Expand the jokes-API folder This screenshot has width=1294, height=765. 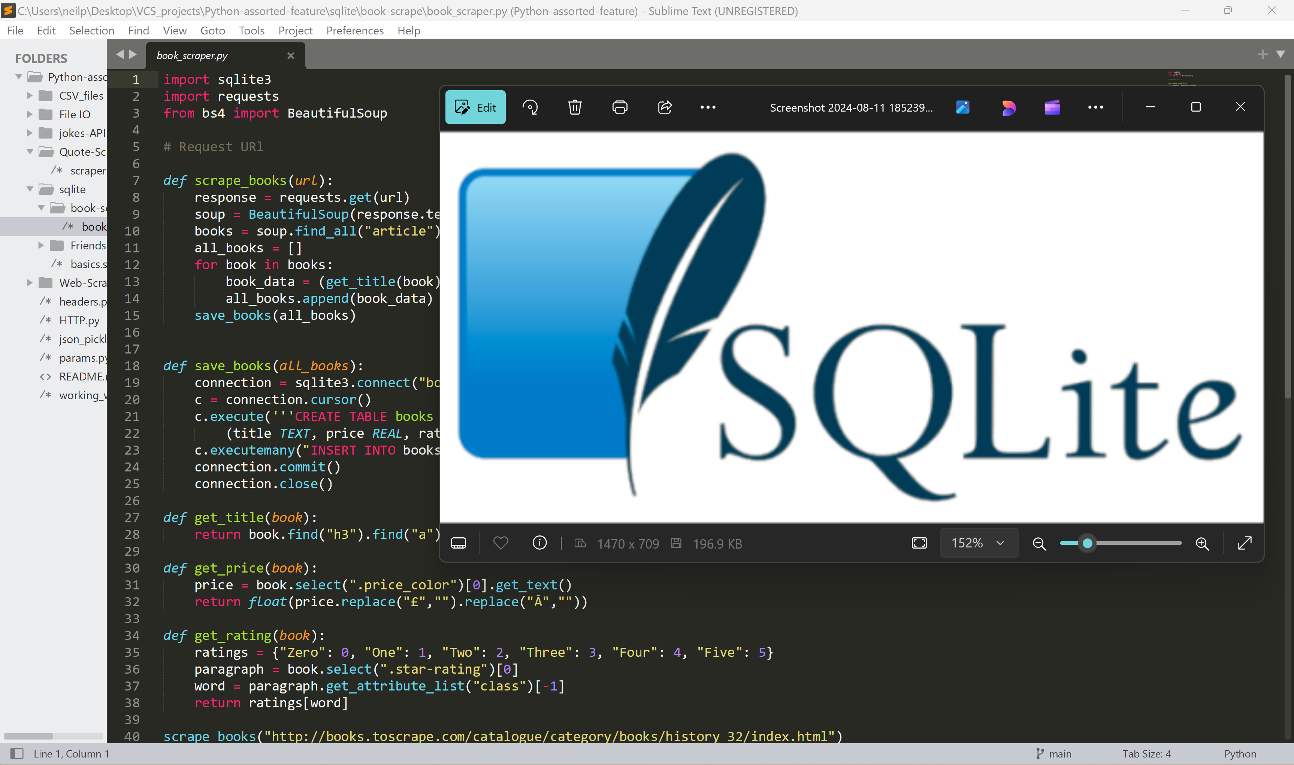tap(29, 133)
